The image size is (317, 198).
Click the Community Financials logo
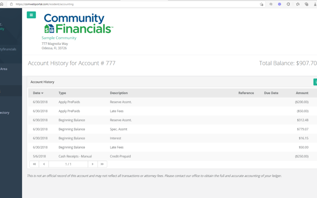78,23
